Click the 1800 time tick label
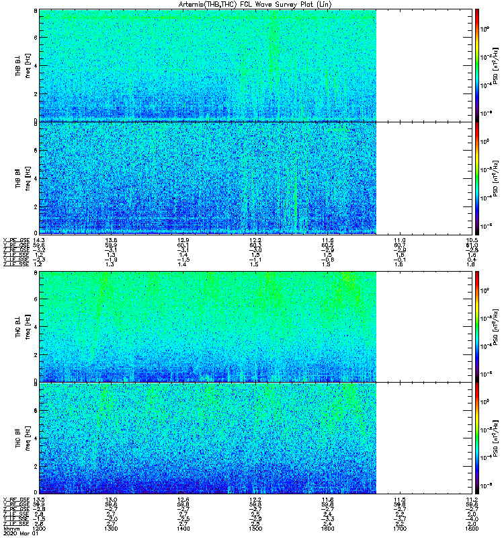The image size is (504, 538). [x=472, y=529]
